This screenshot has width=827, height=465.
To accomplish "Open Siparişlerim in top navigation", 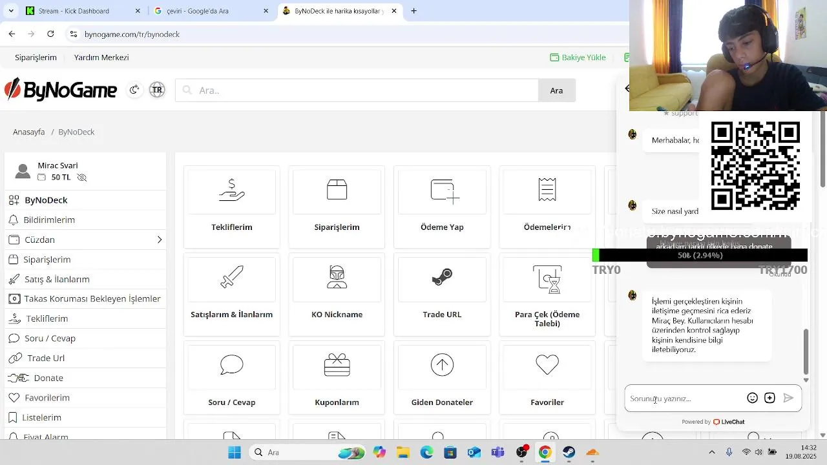I will click(36, 57).
